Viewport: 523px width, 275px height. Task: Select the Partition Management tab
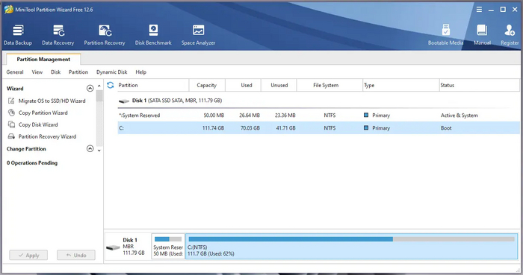pos(43,59)
